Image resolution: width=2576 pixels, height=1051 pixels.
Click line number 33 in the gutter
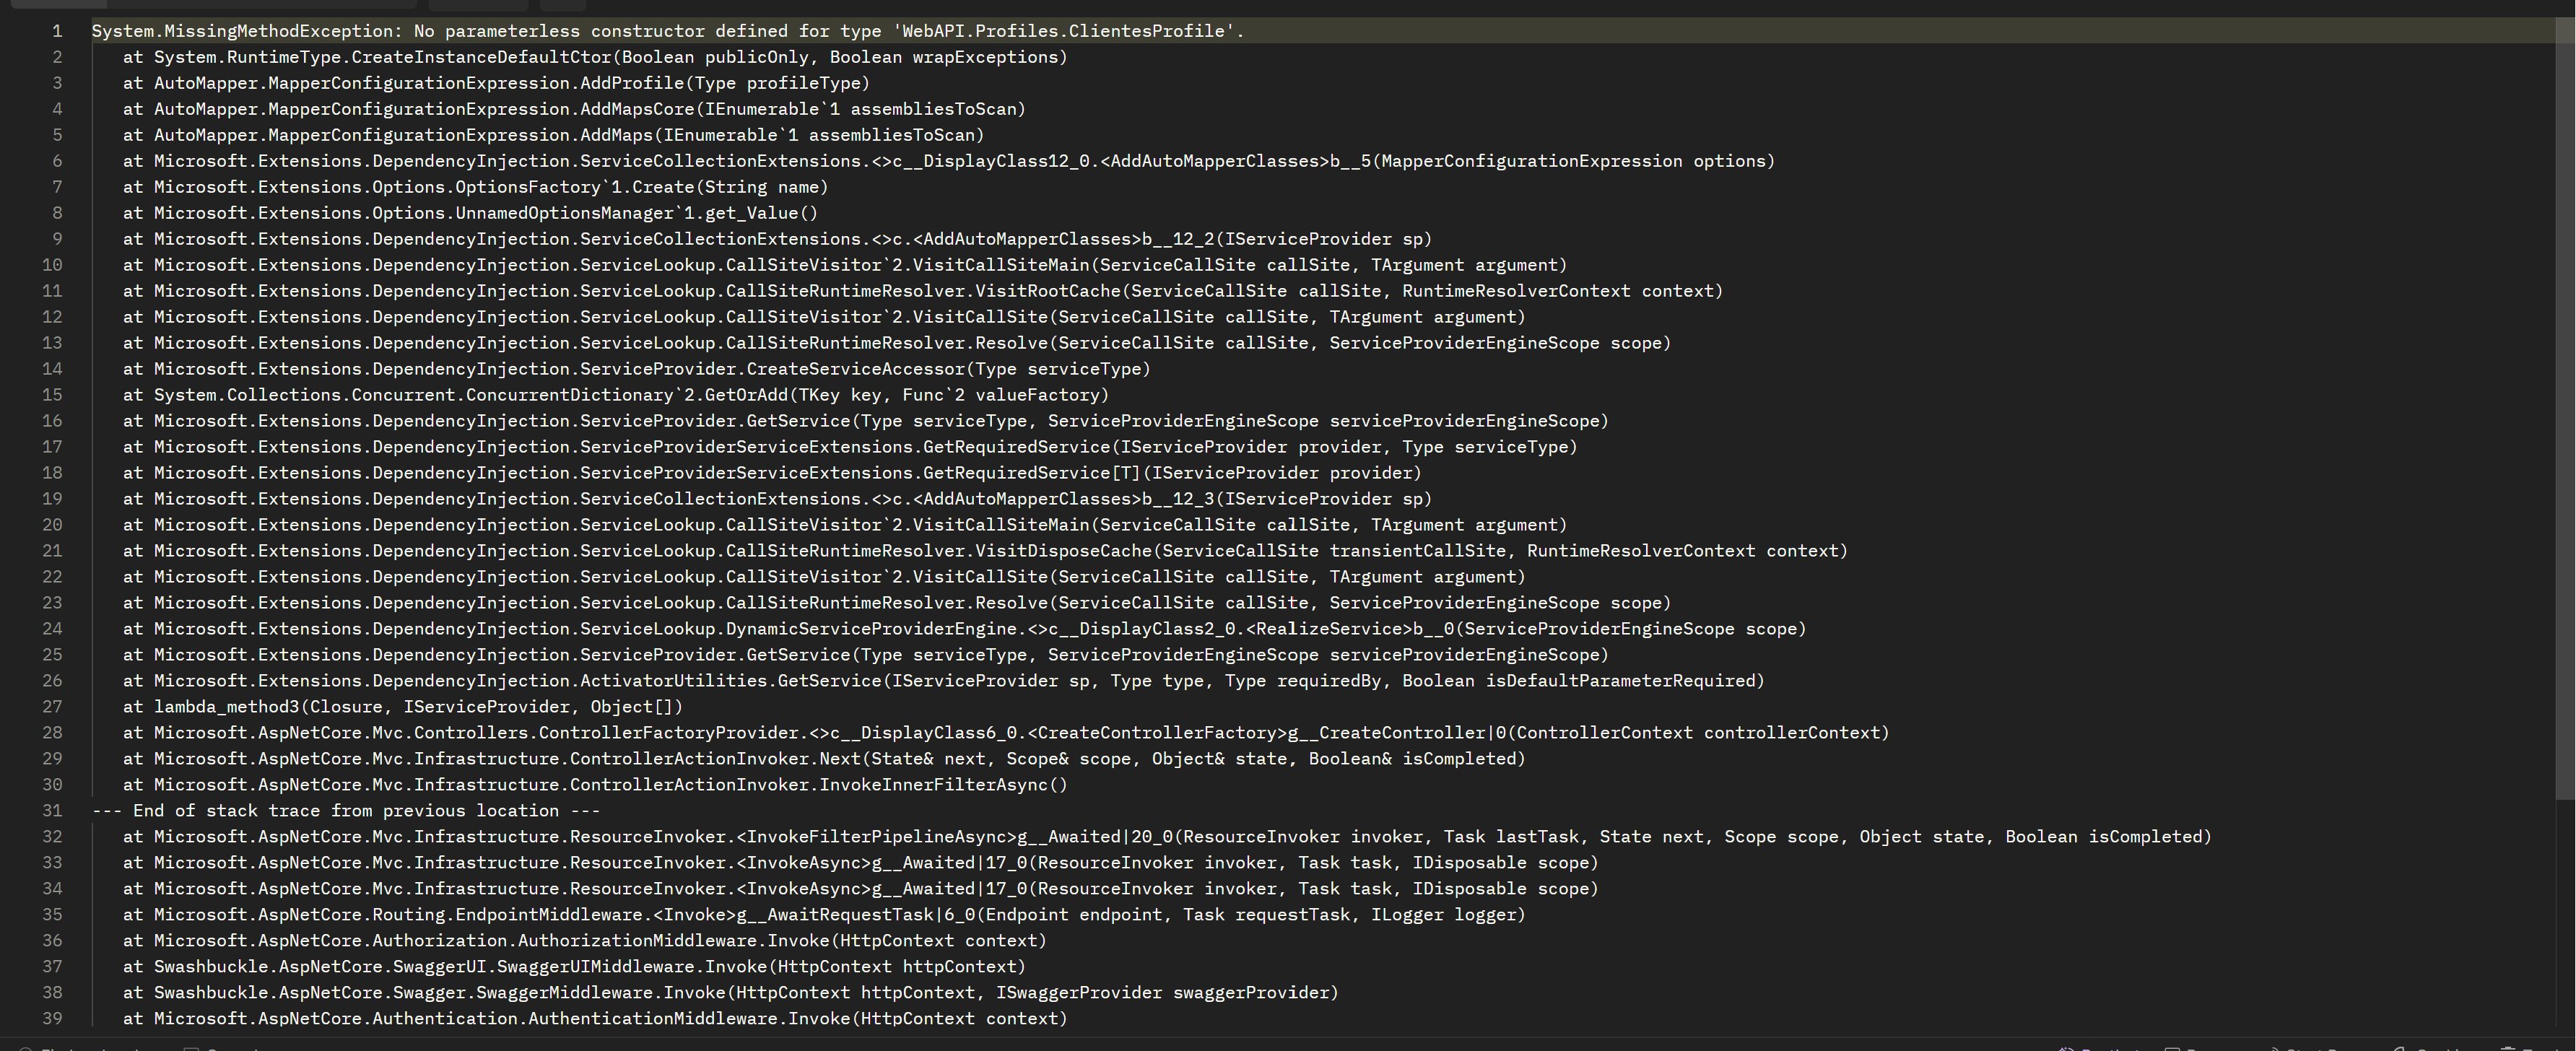pyautogui.click(x=52, y=863)
